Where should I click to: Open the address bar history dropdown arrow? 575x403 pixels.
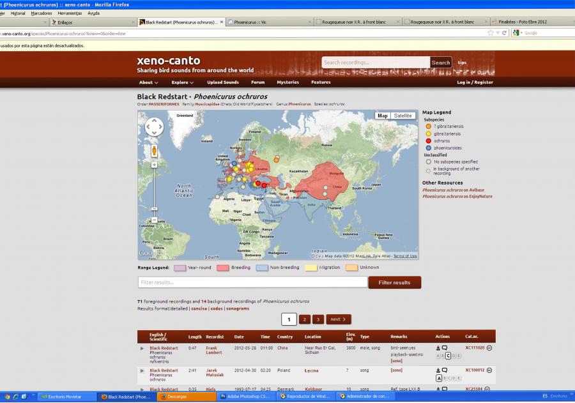pos(498,33)
